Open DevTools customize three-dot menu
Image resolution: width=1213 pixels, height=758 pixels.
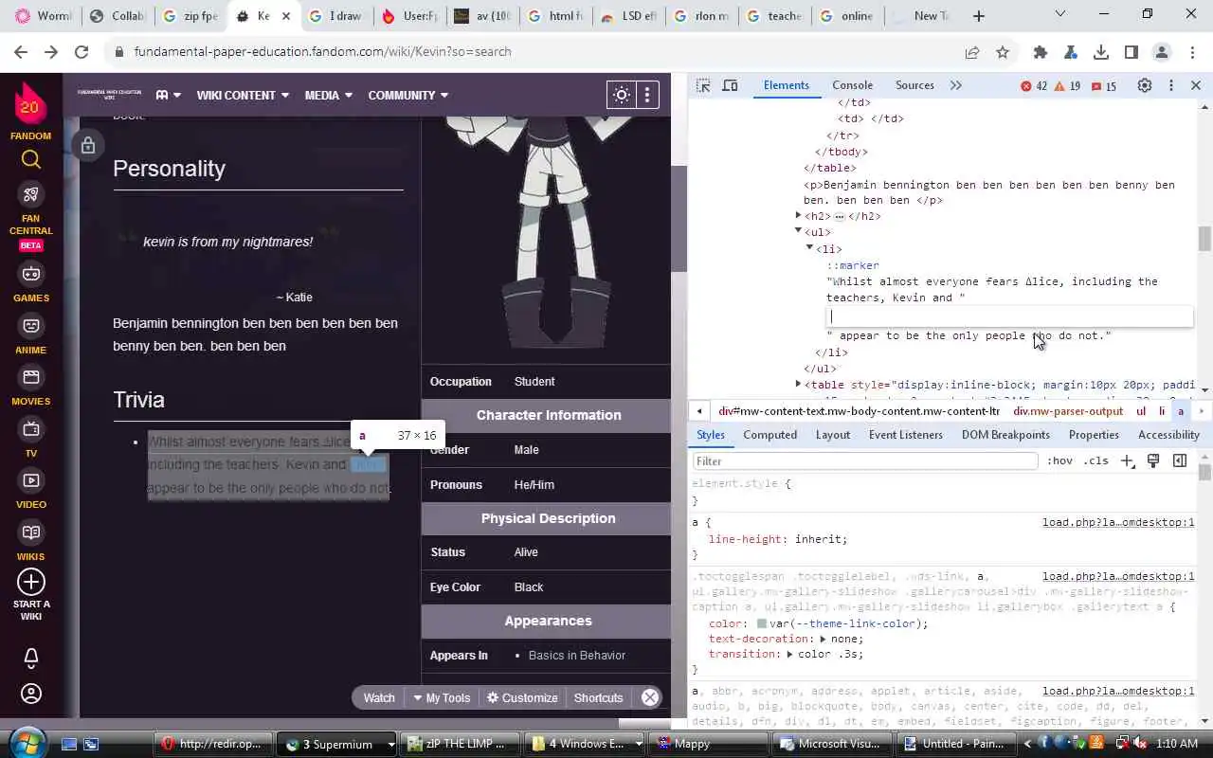tap(1171, 85)
